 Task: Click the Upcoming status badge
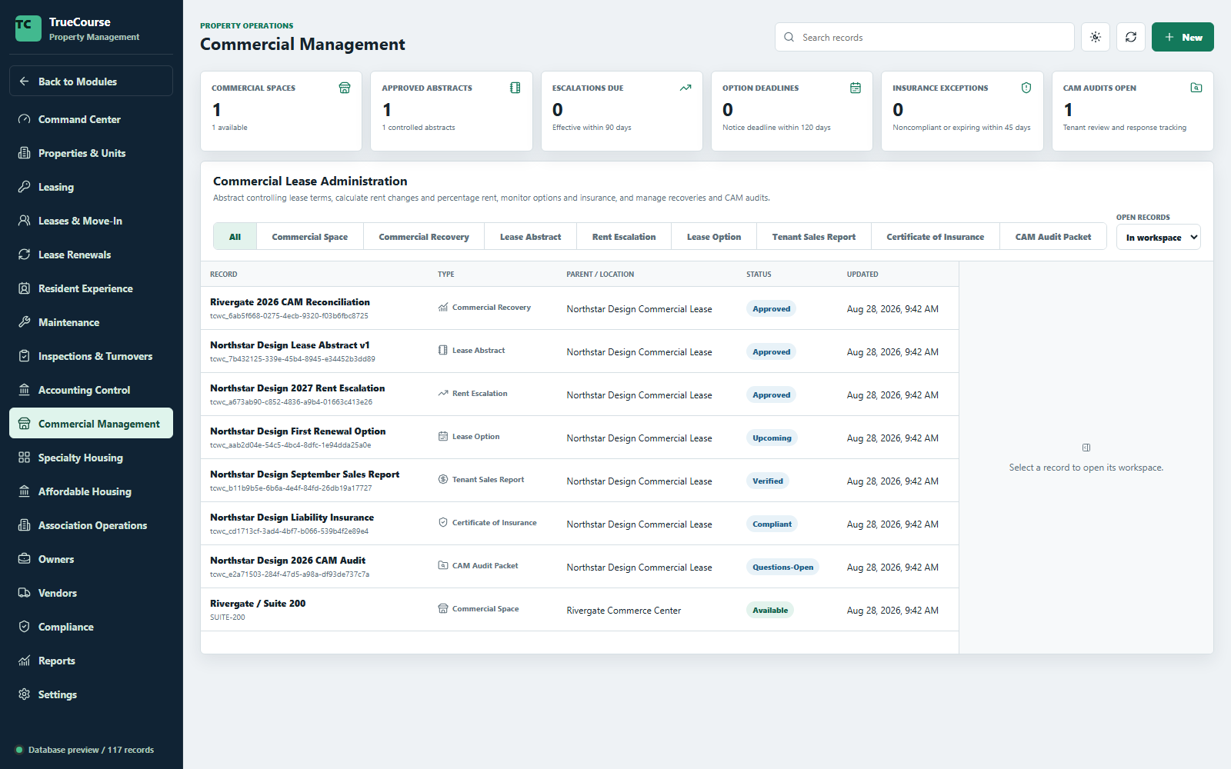[772, 438]
